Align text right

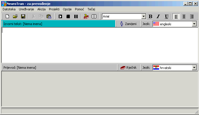click(x=192, y=16)
